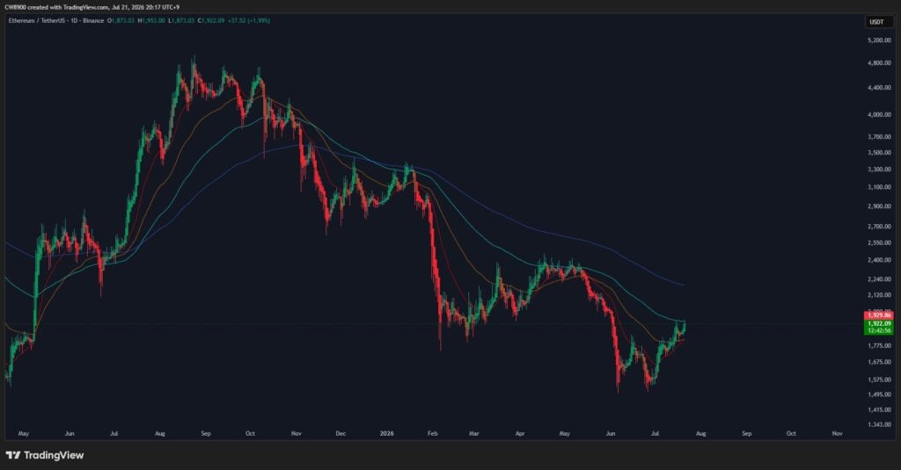Click the 2026 year marker on time axis

(x=387, y=433)
